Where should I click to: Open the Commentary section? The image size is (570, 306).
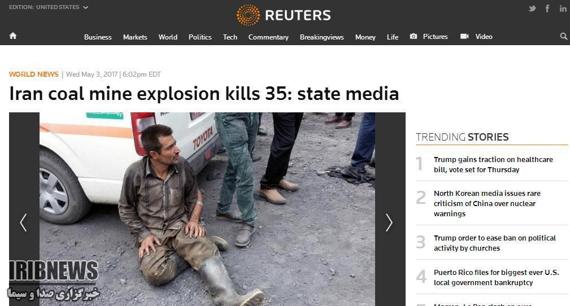pos(268,37)
